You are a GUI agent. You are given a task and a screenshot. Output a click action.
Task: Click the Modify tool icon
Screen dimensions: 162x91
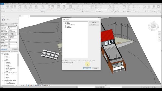point(3,7)
